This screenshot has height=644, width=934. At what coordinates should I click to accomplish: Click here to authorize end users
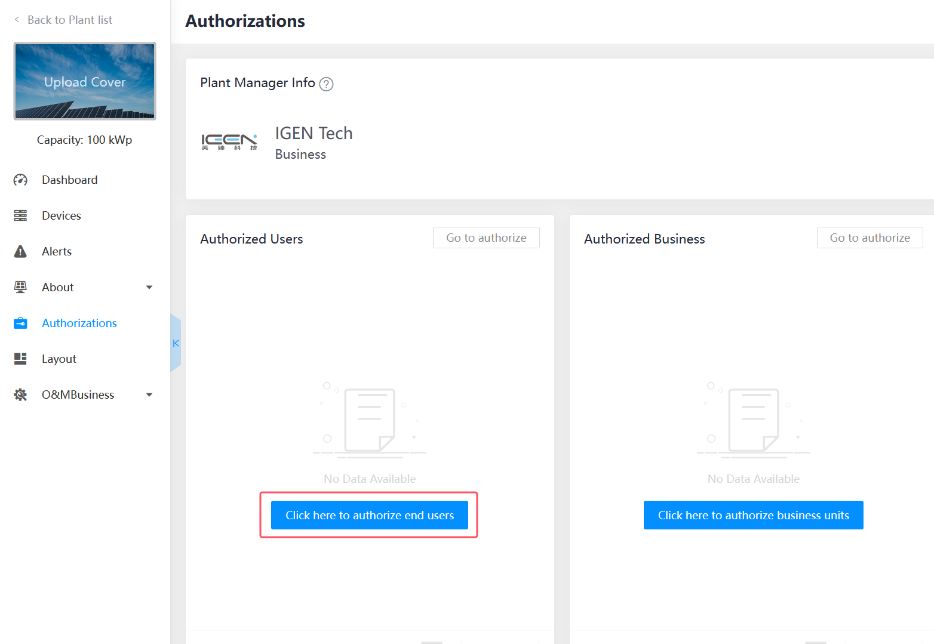(x=370, y=515)
